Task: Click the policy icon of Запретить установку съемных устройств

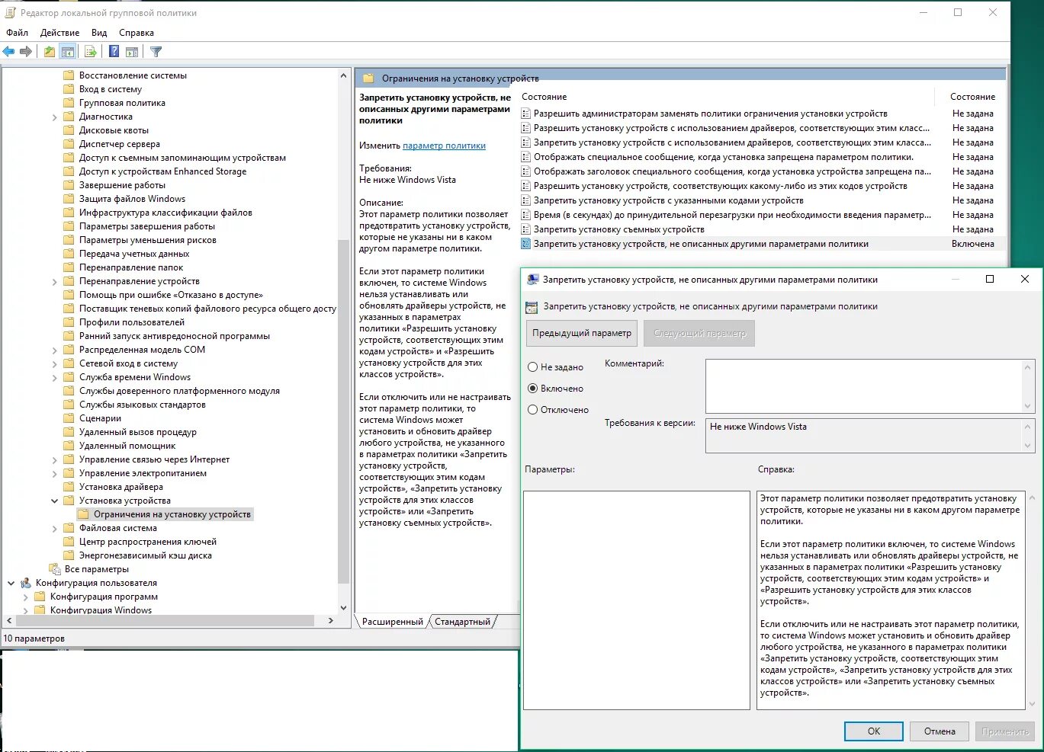Action: point(525,229)
